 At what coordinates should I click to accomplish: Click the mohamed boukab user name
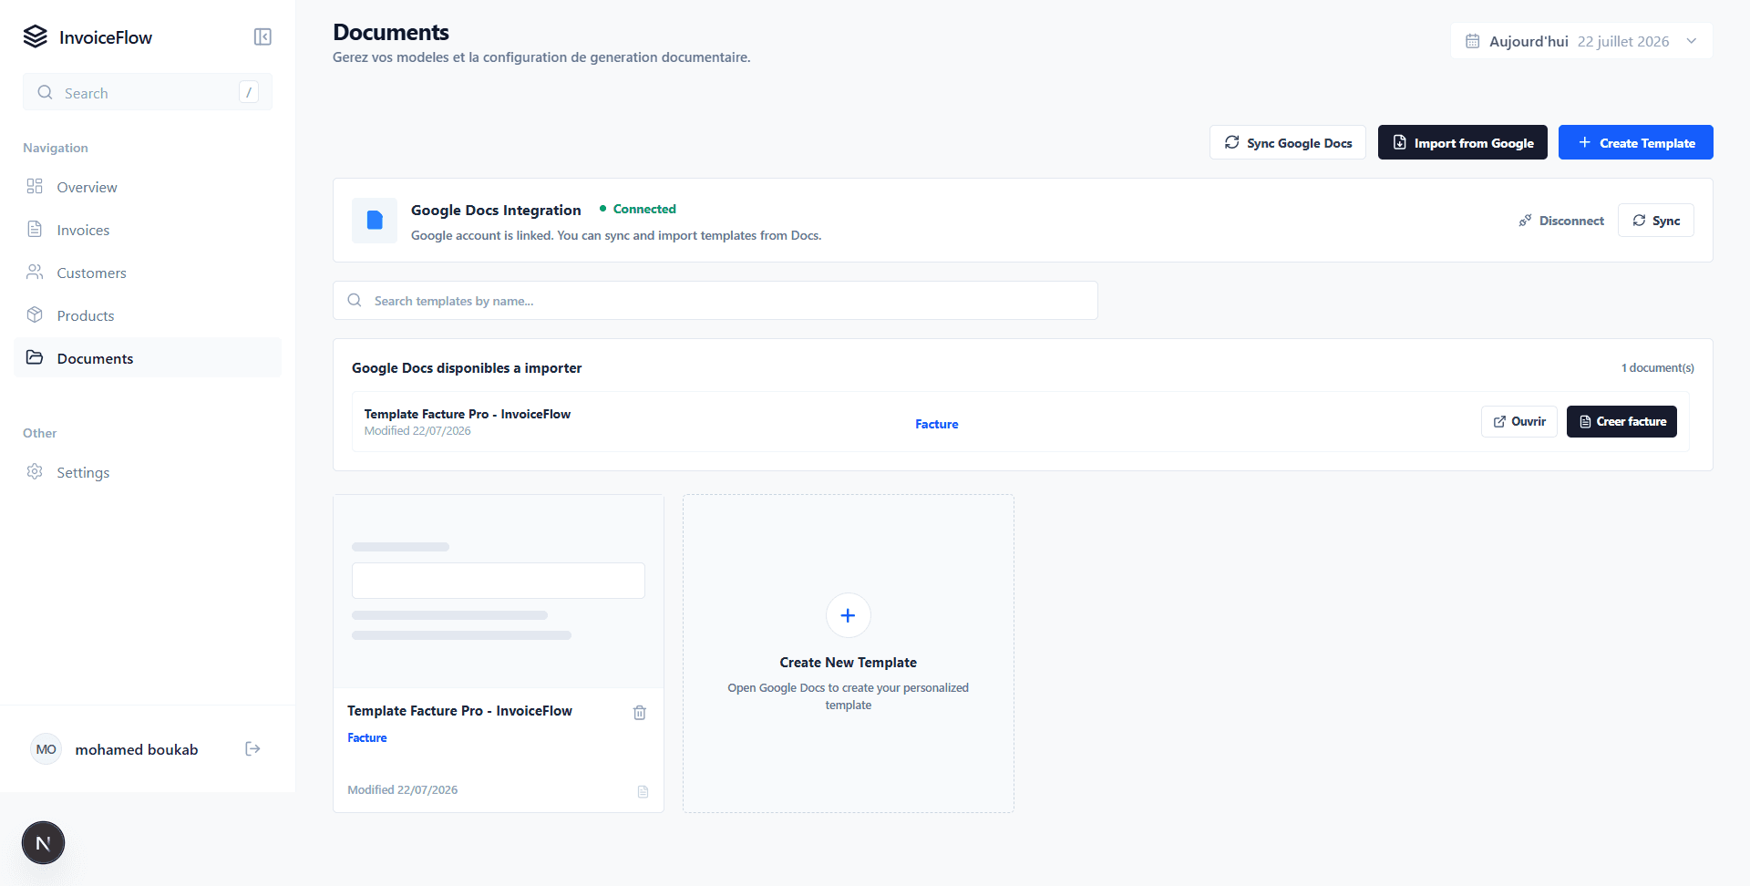click(137, 749)
